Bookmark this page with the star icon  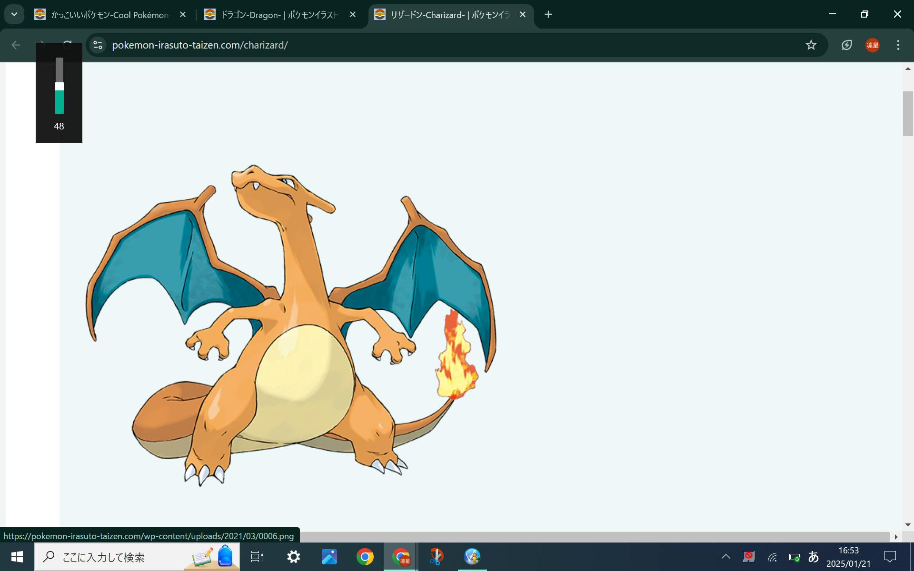(x=811, y=45)
